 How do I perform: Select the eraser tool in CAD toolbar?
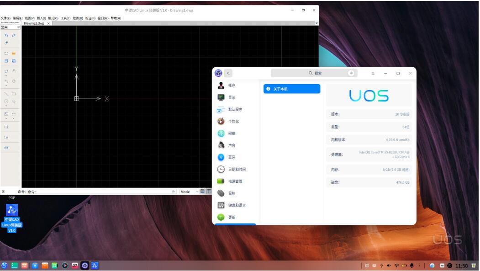point(6,43)
